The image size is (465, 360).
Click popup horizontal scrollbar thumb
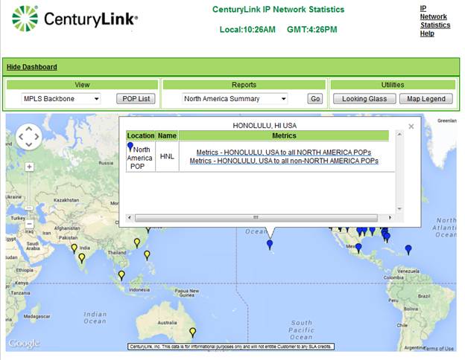[256, 218]
